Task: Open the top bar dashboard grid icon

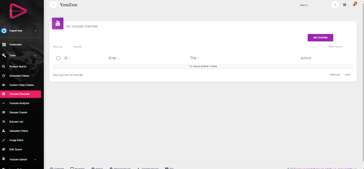Action: [x=345, y=5]
